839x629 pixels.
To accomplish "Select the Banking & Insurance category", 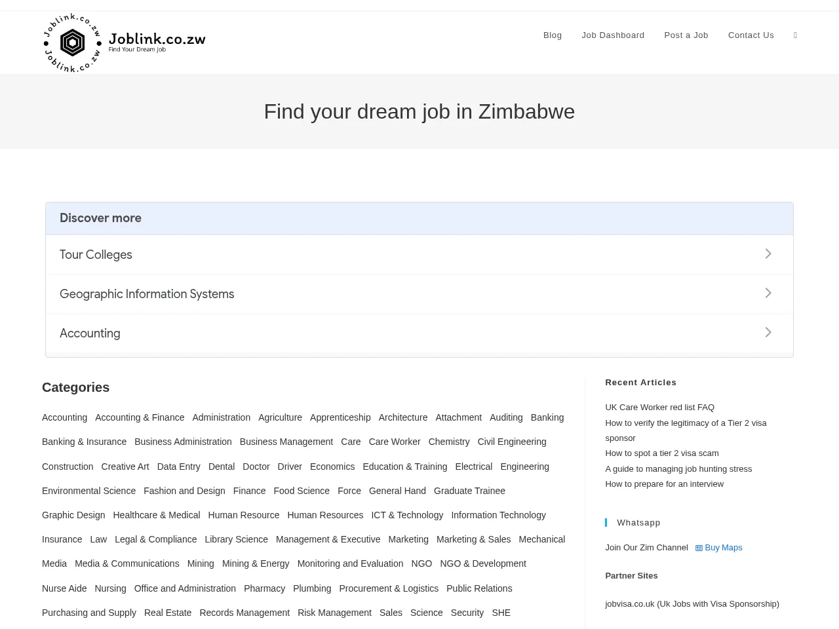I will click(84, 442).
